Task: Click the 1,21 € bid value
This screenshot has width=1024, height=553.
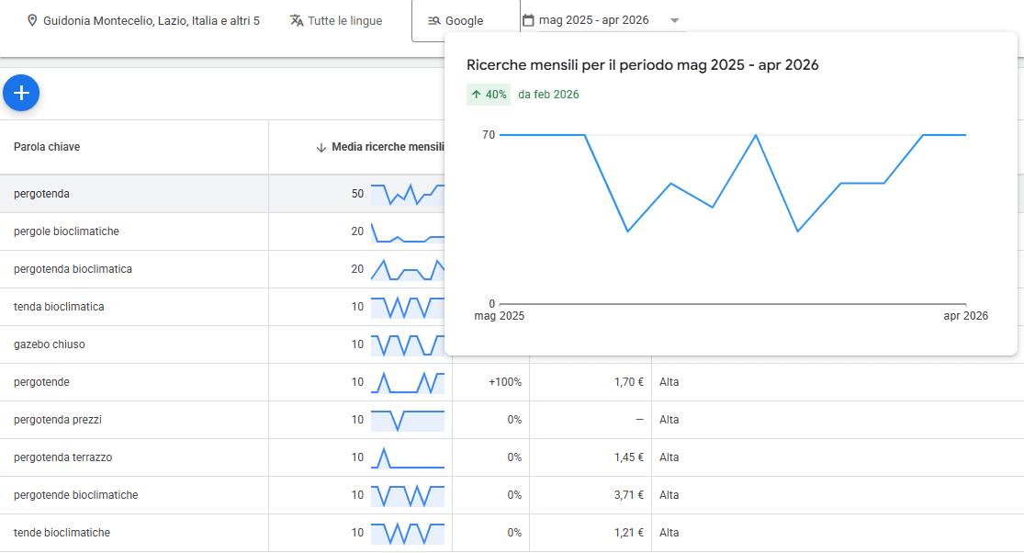Action: [628, 533]
